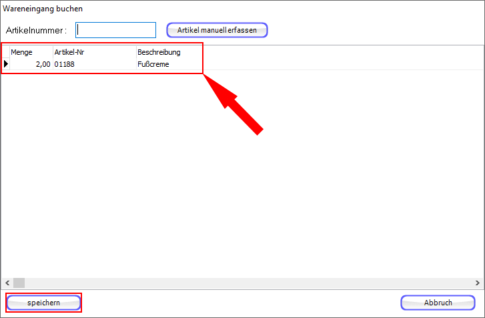
Task: Click the 'Beschreibung' column header
Action: point(167,52)
